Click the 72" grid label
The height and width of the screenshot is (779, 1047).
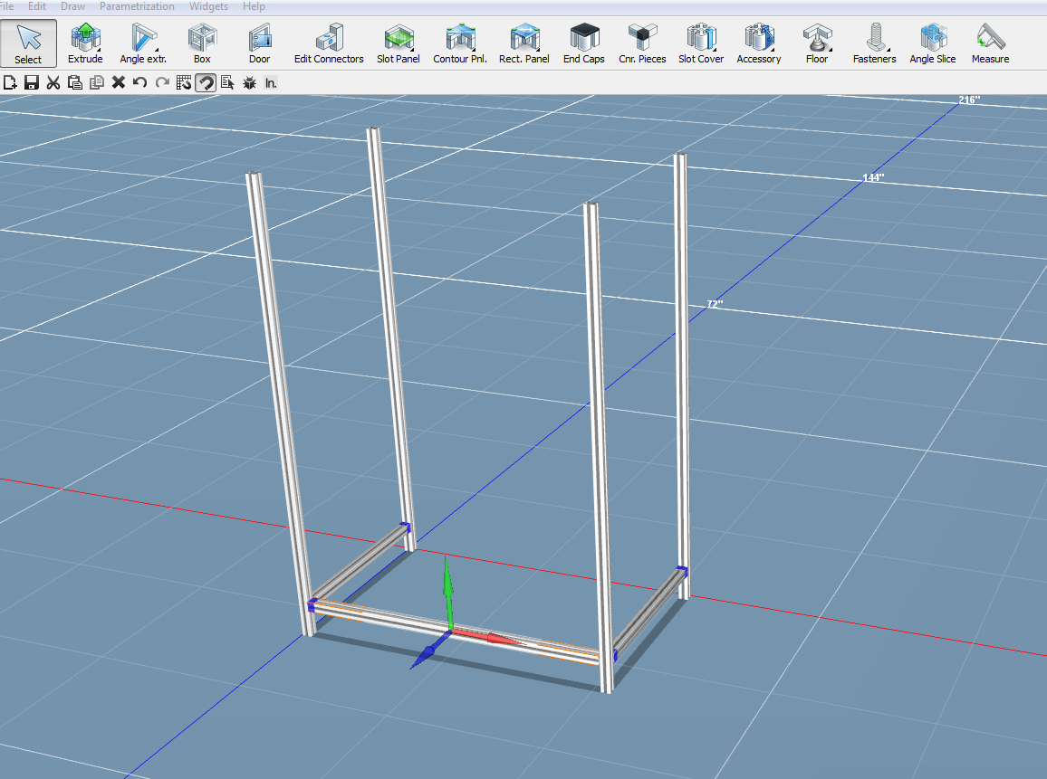point(715,304)
